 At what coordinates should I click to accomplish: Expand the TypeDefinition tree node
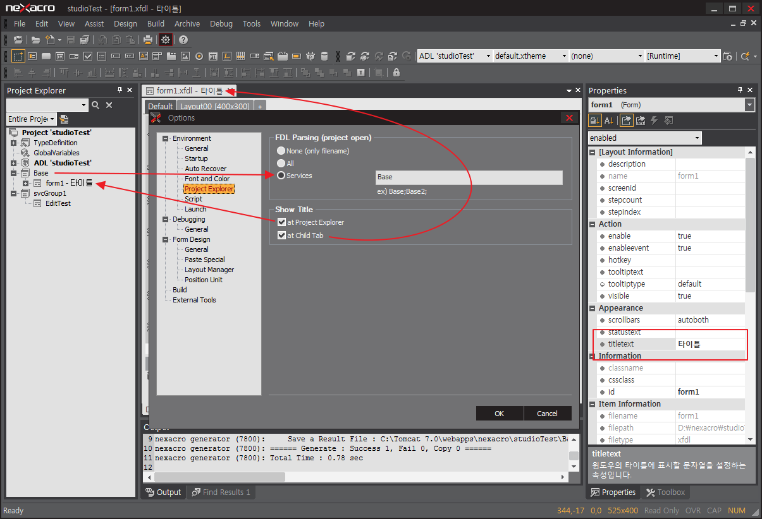pyautogui.click(x=14, y=143)
